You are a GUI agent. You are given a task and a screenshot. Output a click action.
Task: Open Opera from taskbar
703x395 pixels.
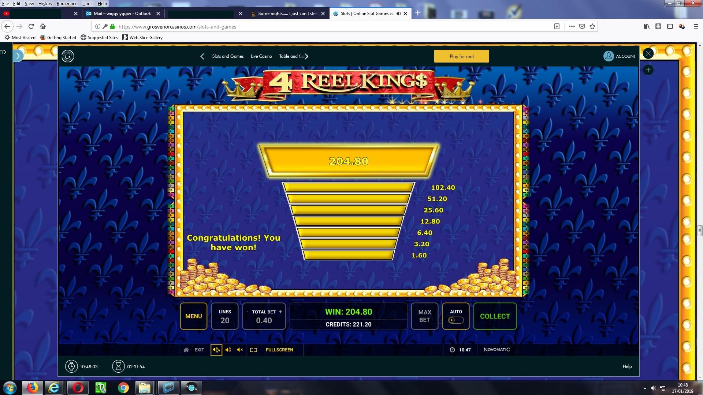click(78, 388)
